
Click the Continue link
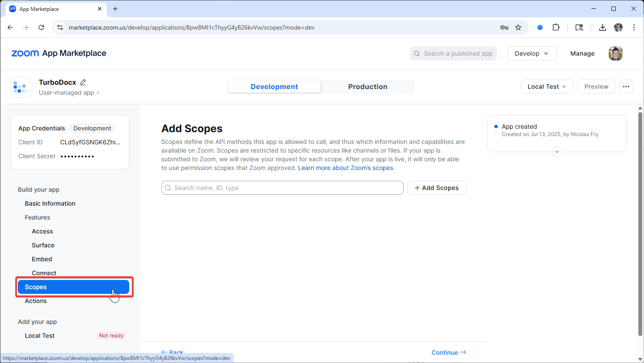[x=449, y=353]
